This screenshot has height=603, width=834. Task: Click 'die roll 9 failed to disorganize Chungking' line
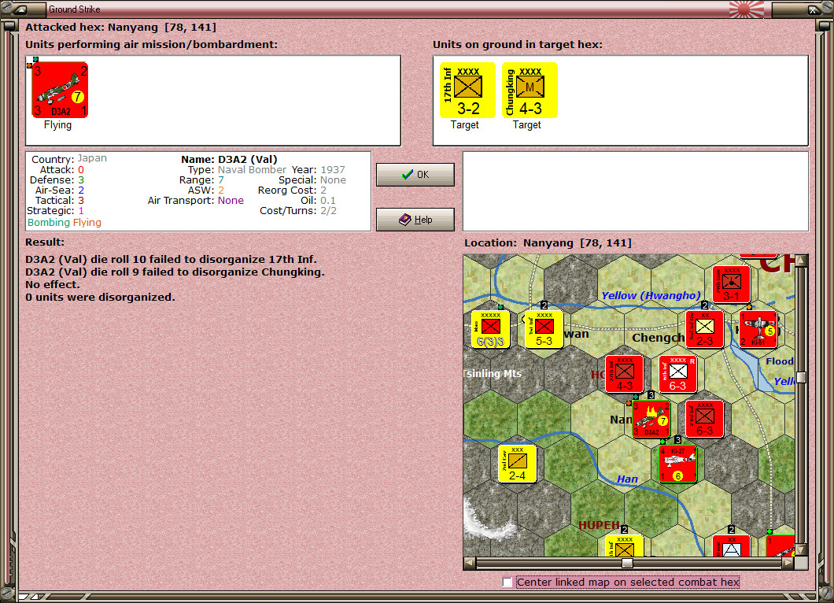click(175, 272)
